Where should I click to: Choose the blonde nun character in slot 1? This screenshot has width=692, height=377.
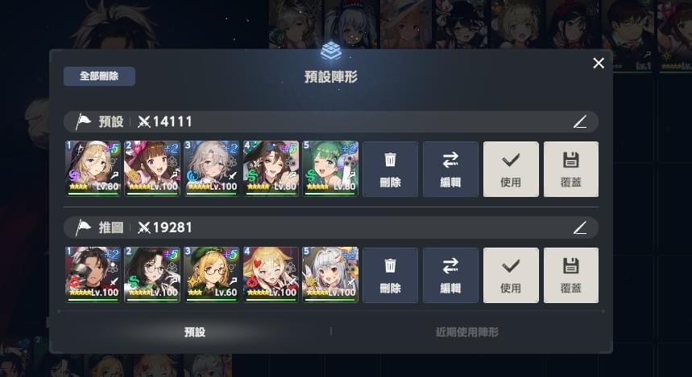[93, 169]
